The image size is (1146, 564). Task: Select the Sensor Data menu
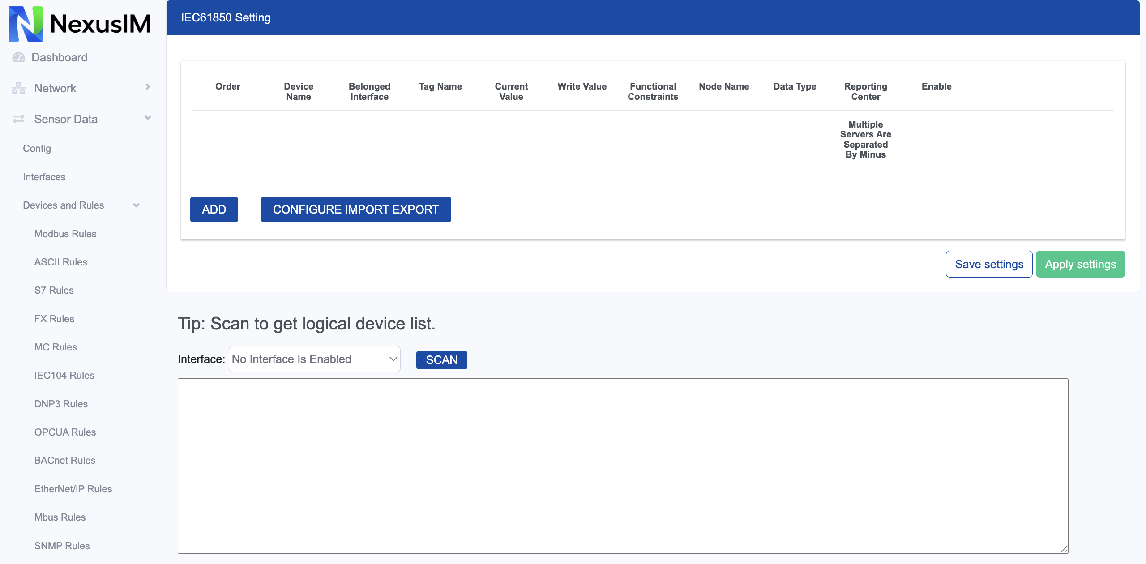[66, 119]
